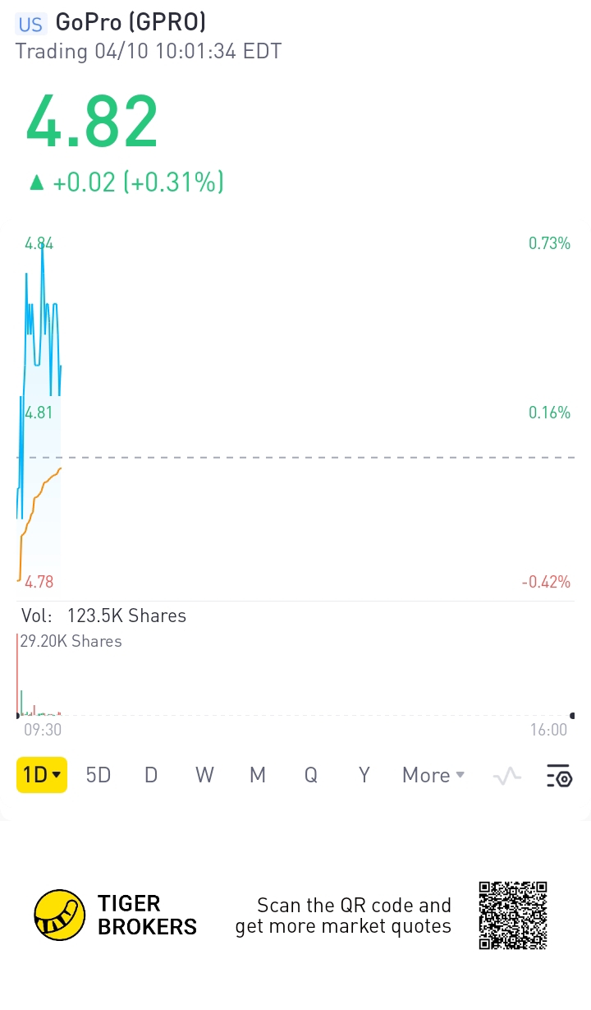Select the M monthly chart tab
Viewport: 591px width, 1010px height.
(x=258, y=775)
